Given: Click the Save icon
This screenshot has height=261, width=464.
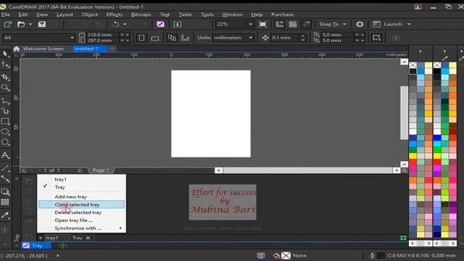Looking at the screenshot, I should click(x=42, y=24).
